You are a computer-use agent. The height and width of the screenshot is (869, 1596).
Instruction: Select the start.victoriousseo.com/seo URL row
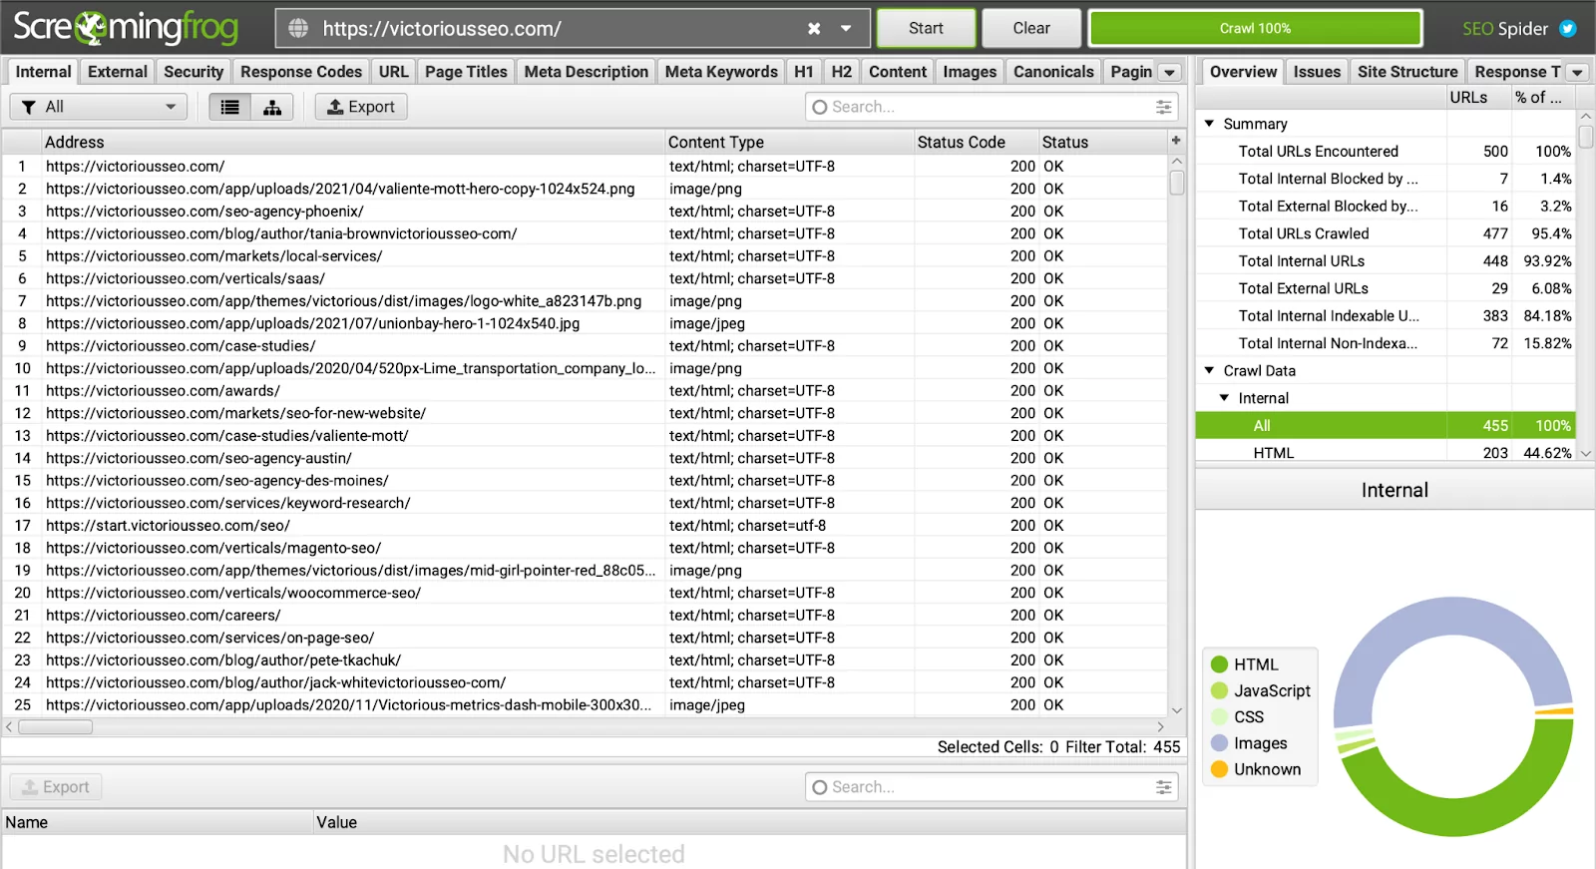point(585,526)
